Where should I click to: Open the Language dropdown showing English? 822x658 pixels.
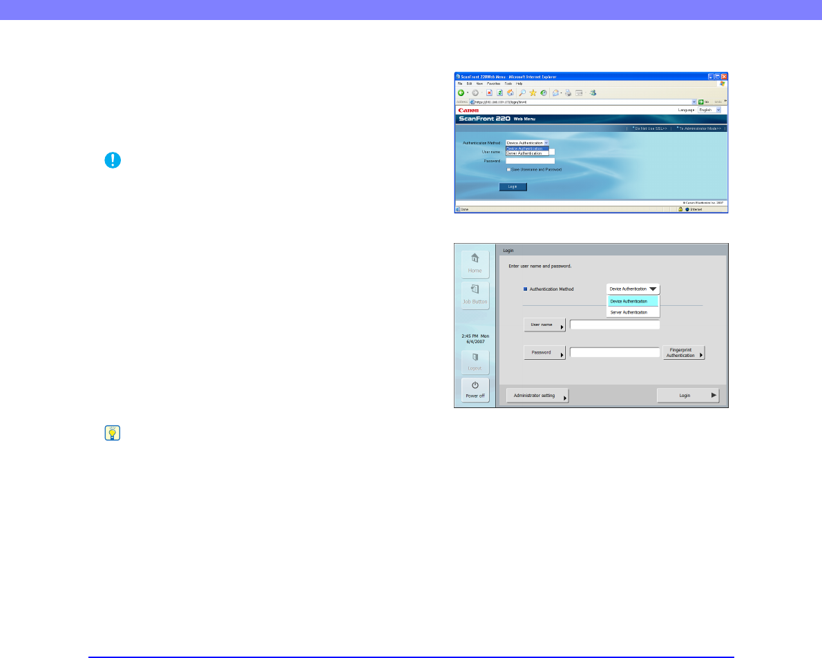(710, 110)
